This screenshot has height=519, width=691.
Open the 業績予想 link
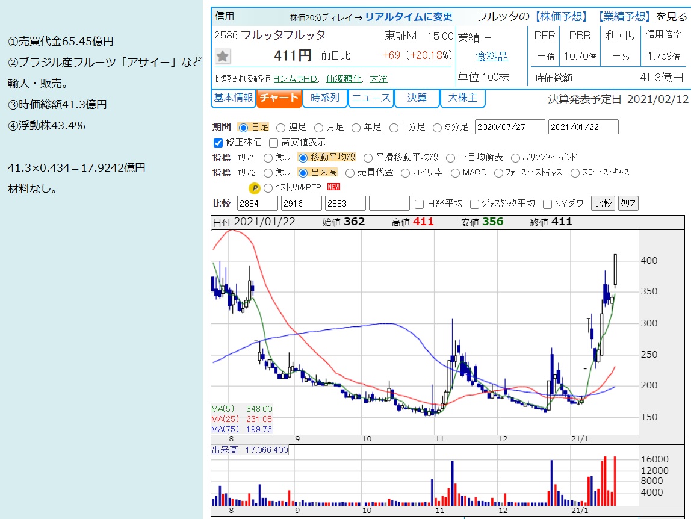point(624,17)
